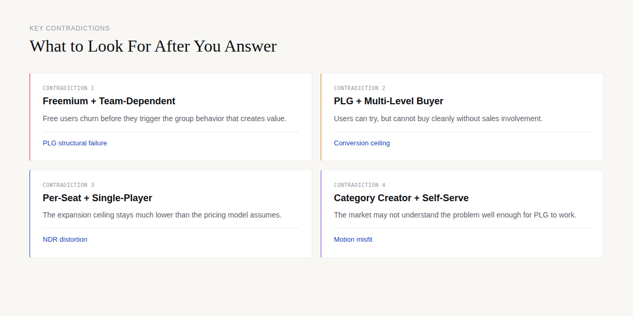The image size is (633, 316).
Task: Click the expansion ceiling description text
Action: click(162, 215)
